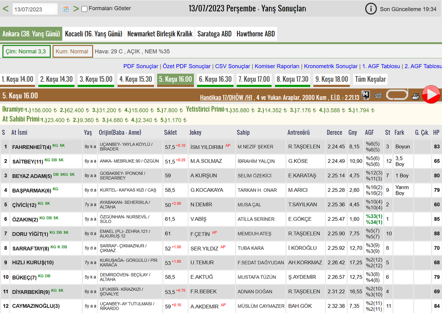This screenshot has width=442, height=313.
Task: Click the Kum: Normal box
Action: [x=72, y=51]
